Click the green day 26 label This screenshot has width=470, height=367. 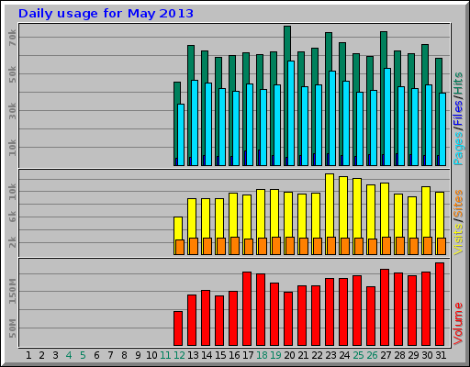pos(372,355)
